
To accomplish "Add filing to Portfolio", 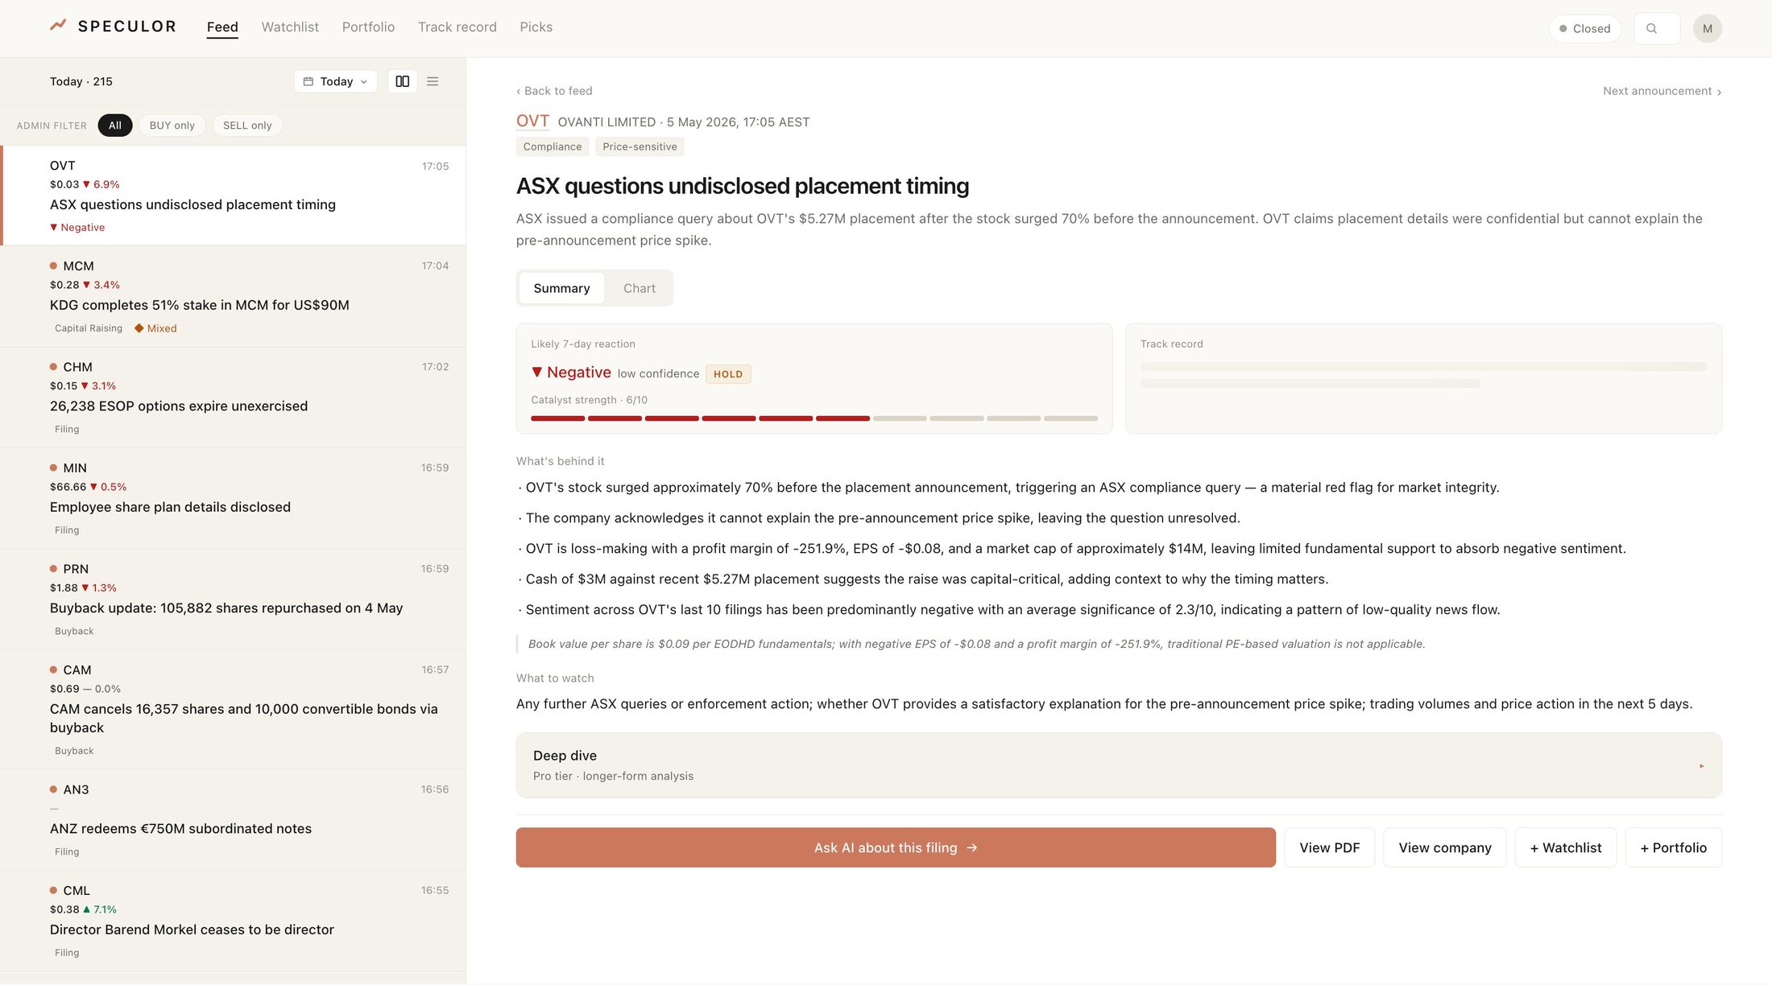I will pyautogui.click(x=1673, y=847).
